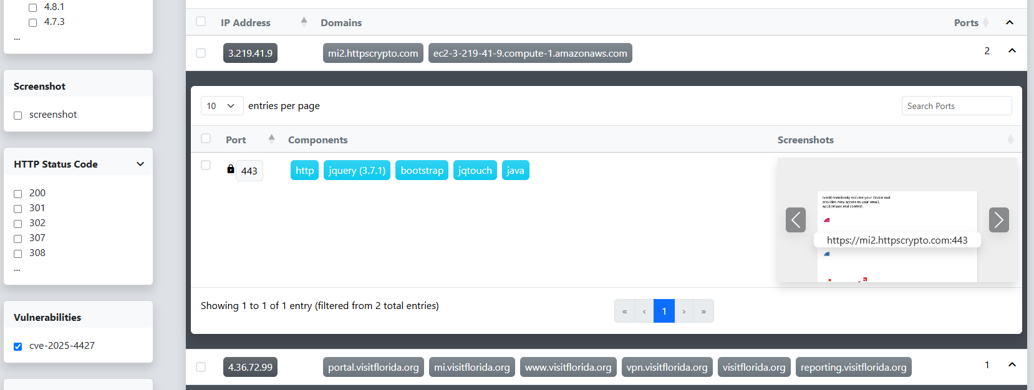Viewport: 1034px width, 390px height.
Task: Sort by Ports column arrow
Action: (986, 22)
